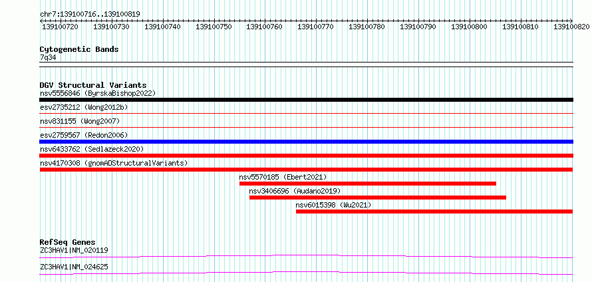Click ruler position 139100780

point(367,27)
